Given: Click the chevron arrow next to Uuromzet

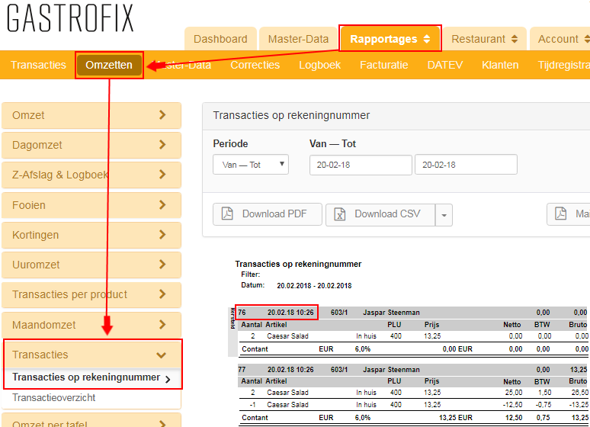Looking at the screenshot, I should click(162, 265).
